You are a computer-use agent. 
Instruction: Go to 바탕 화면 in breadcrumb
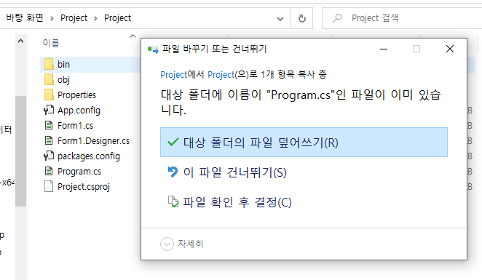click(x=25, y=17)
